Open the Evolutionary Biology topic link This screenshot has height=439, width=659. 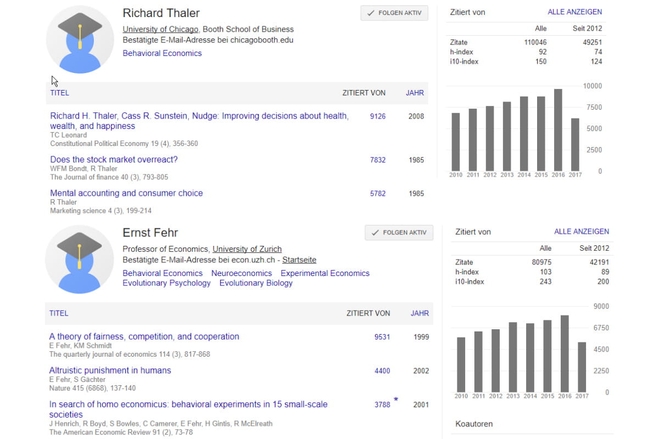256,283
